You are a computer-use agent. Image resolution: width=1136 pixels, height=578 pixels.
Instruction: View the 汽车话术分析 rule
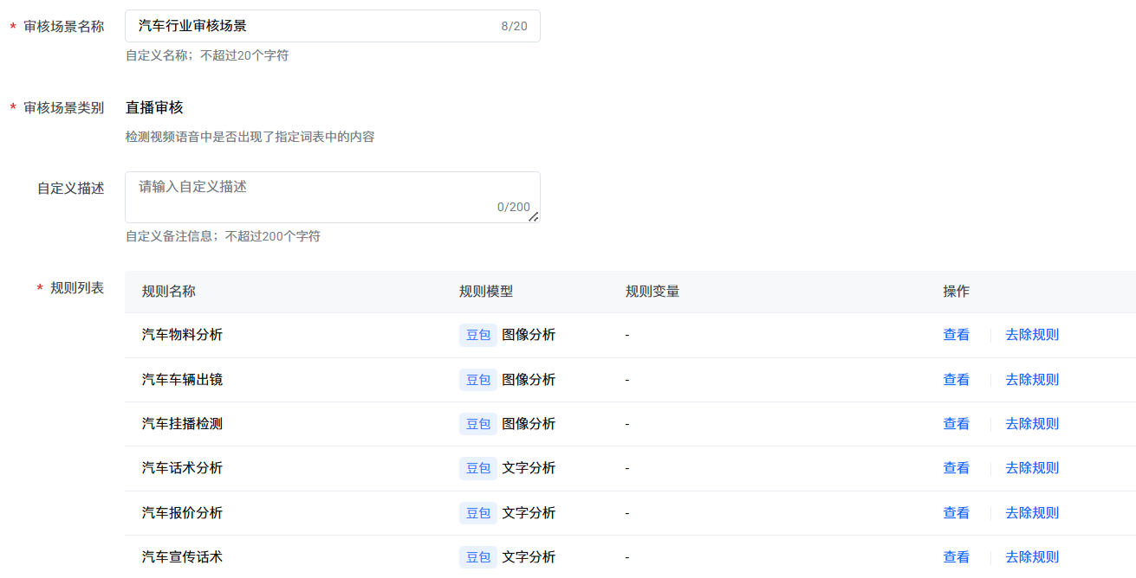point(956,468)
